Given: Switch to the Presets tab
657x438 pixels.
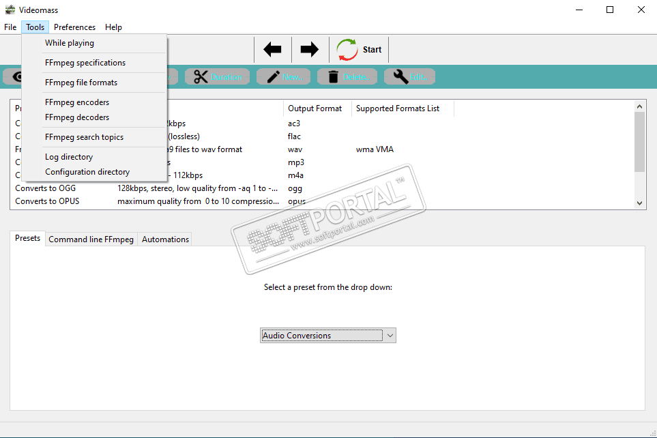Looking at the screenshot, I should (x=28, y=238).
